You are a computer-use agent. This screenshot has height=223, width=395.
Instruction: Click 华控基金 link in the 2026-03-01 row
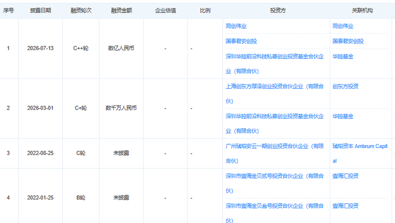coord(343,116)
